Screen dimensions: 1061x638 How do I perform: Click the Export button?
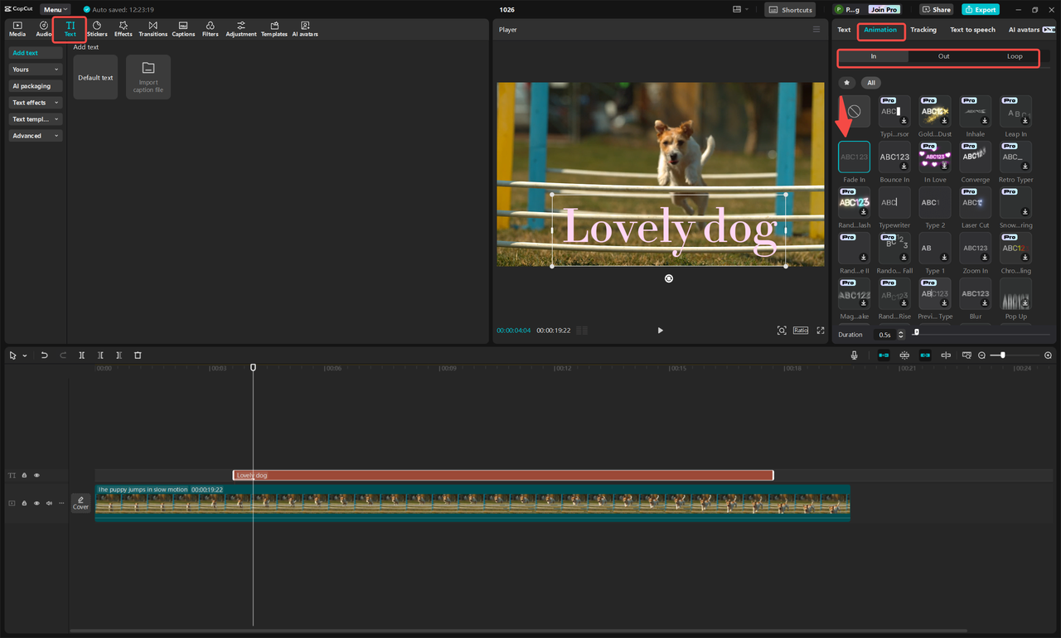point(980,9)
